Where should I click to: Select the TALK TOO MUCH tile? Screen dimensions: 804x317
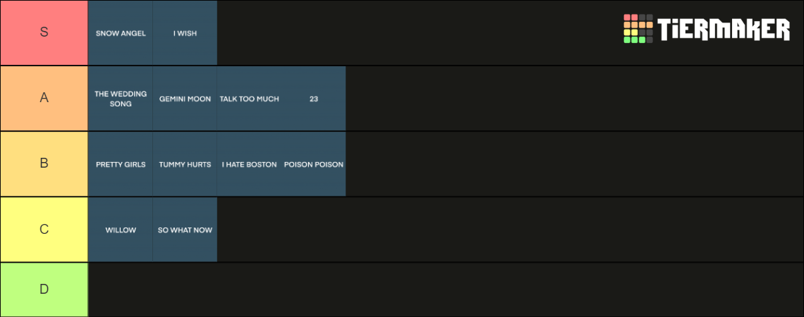[x=249, y=99]
